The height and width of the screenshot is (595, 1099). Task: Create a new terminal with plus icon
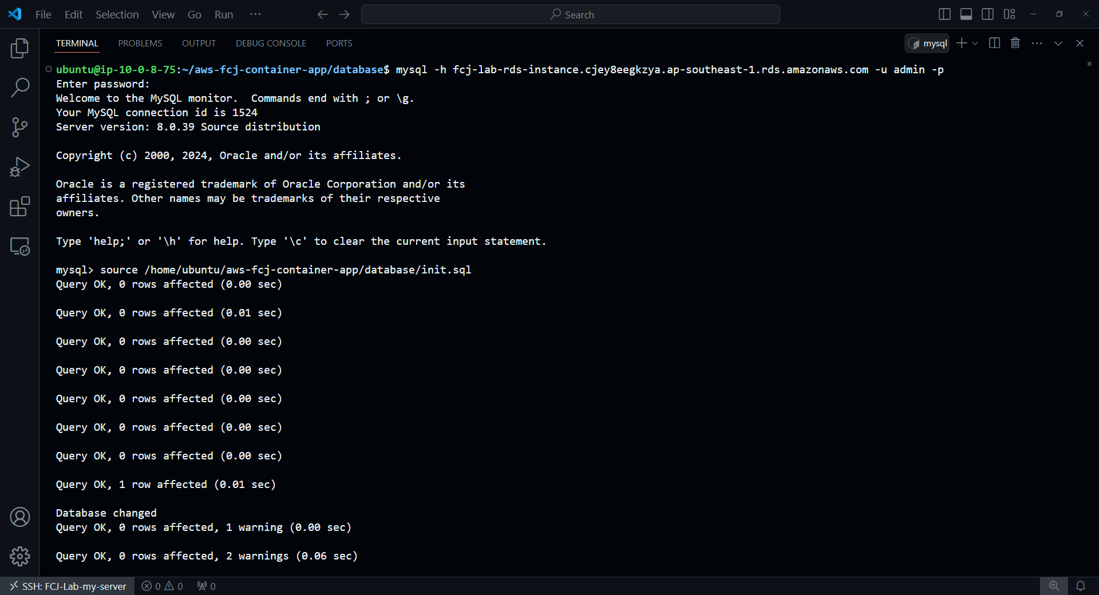click(x=962, y=43)
